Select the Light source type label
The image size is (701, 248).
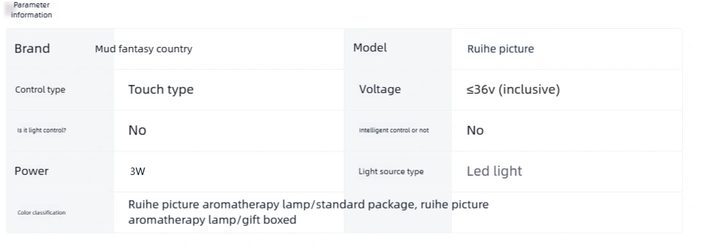tap(391, 172)
